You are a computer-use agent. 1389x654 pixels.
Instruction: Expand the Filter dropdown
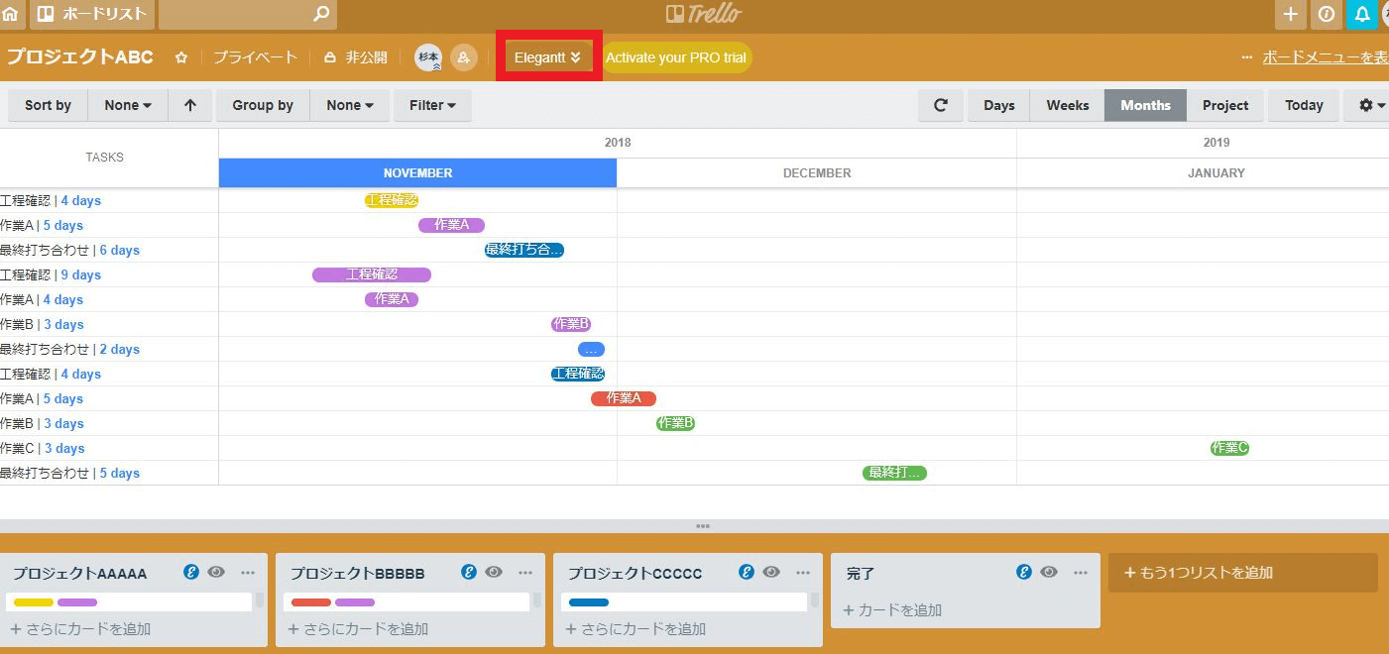pos(432,105)
